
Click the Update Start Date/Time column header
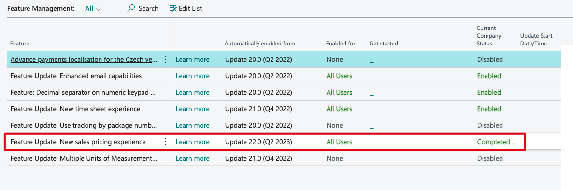coord(536,40)
